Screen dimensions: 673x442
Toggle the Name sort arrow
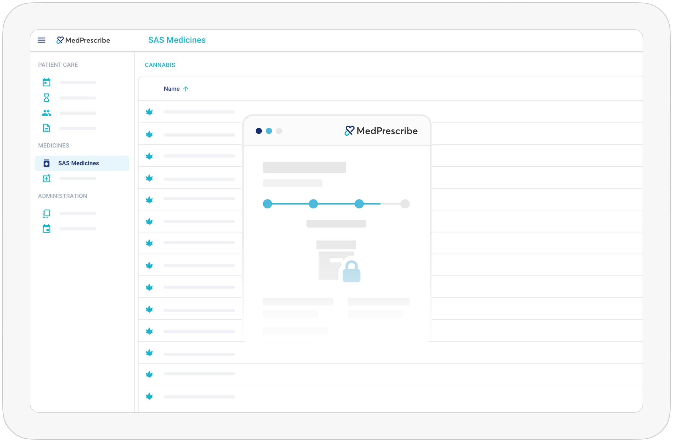click(x=185, y=89)
